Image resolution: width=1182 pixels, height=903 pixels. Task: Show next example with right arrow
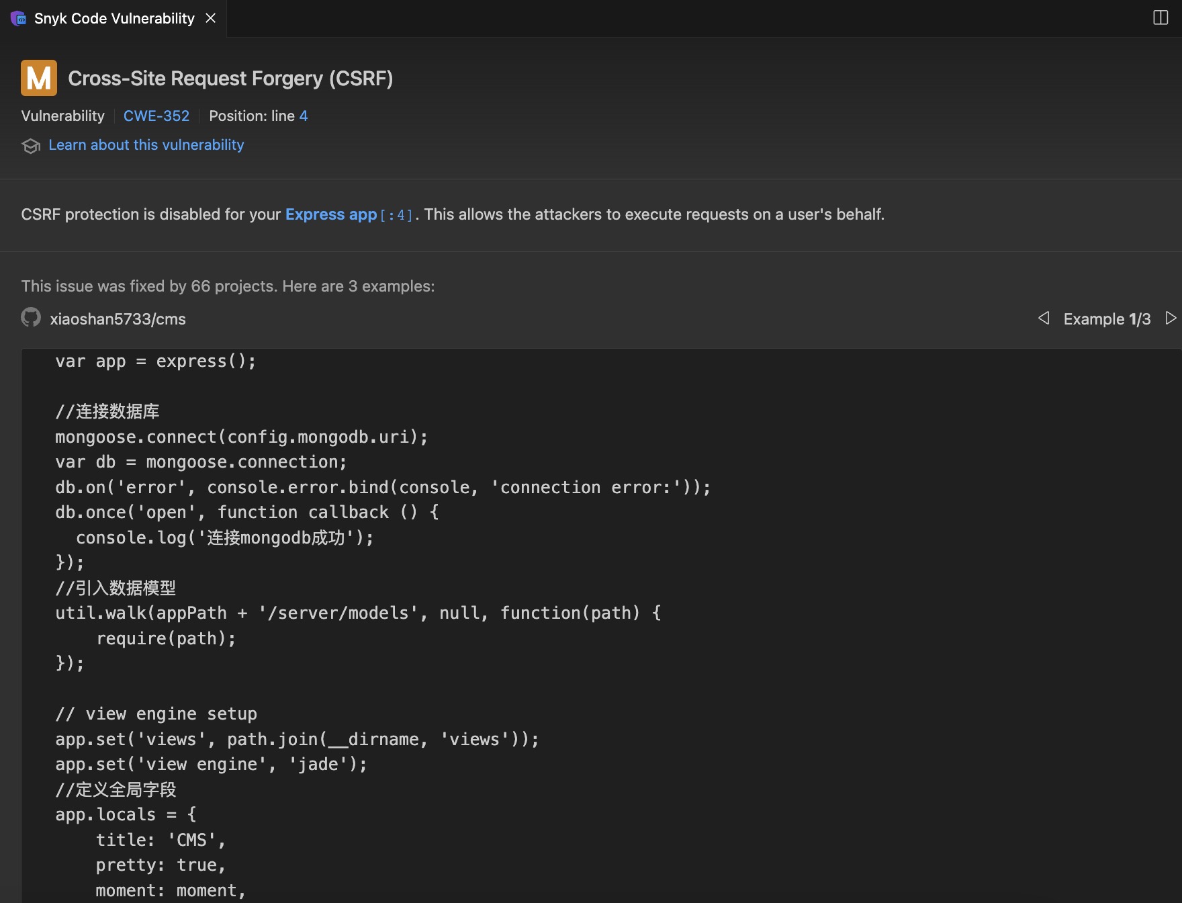point(1171,318)
